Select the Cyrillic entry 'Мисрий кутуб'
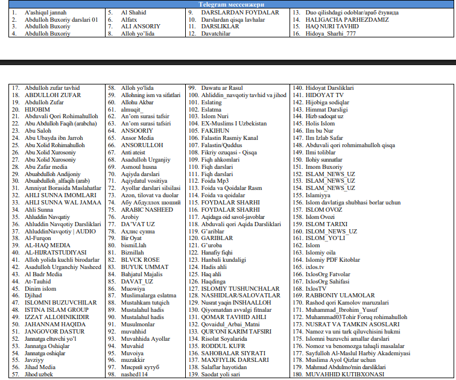456x380 pixels. 140,367
